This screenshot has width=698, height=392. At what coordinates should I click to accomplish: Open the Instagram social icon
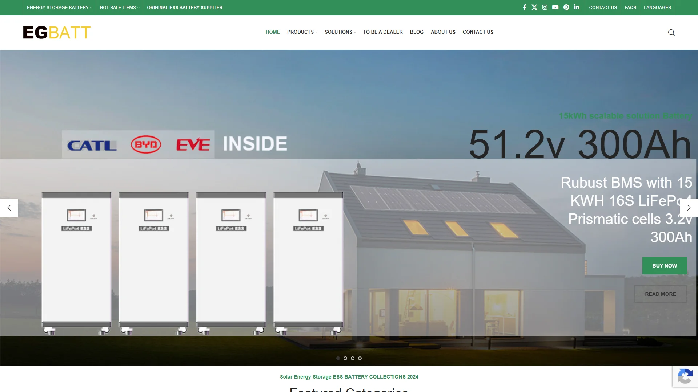pyautogui.click(x=545, y=7)
